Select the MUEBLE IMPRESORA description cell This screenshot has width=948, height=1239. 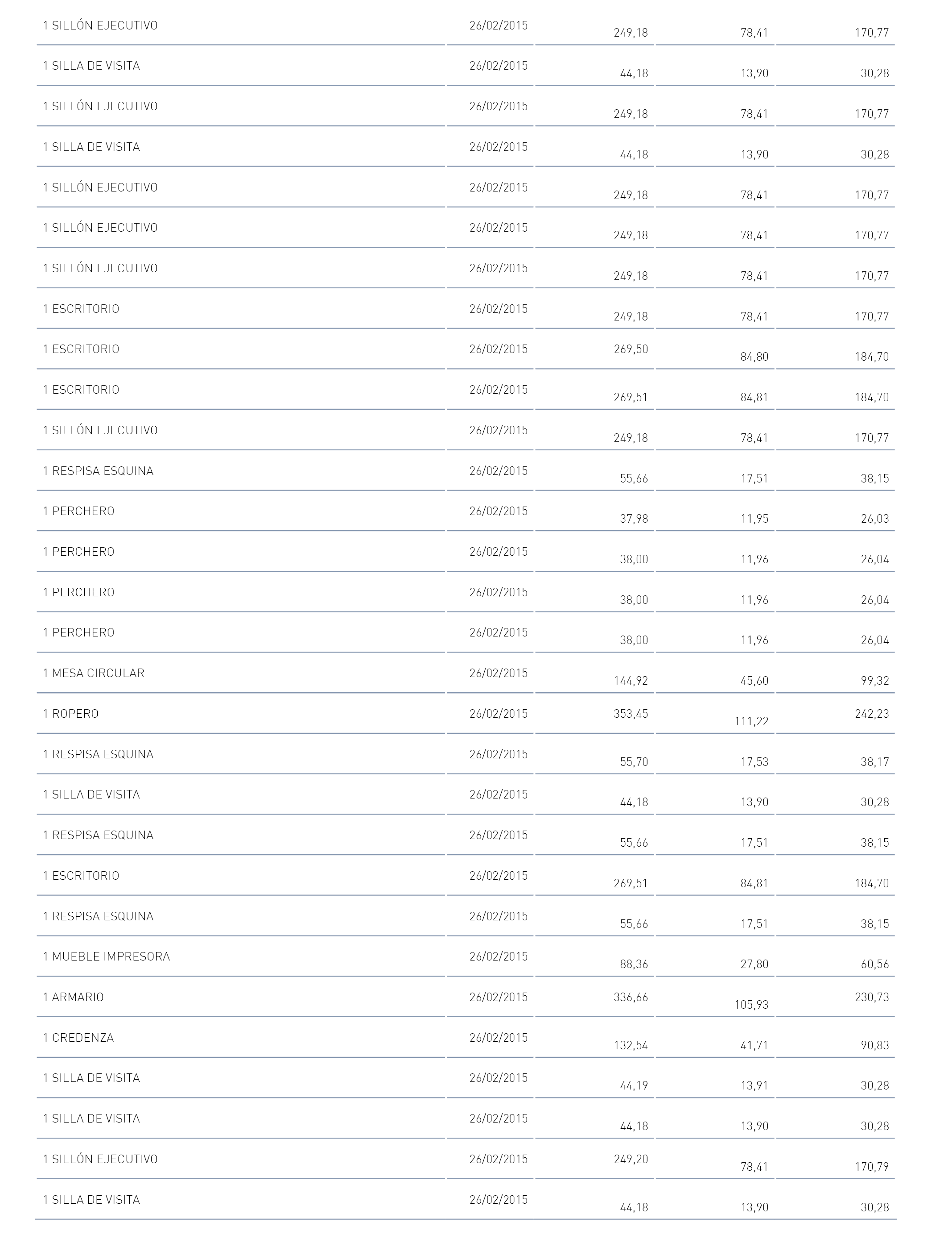106,956
